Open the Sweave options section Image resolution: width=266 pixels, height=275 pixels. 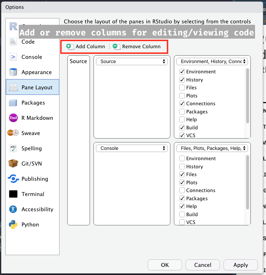click(x=33, y=133)
